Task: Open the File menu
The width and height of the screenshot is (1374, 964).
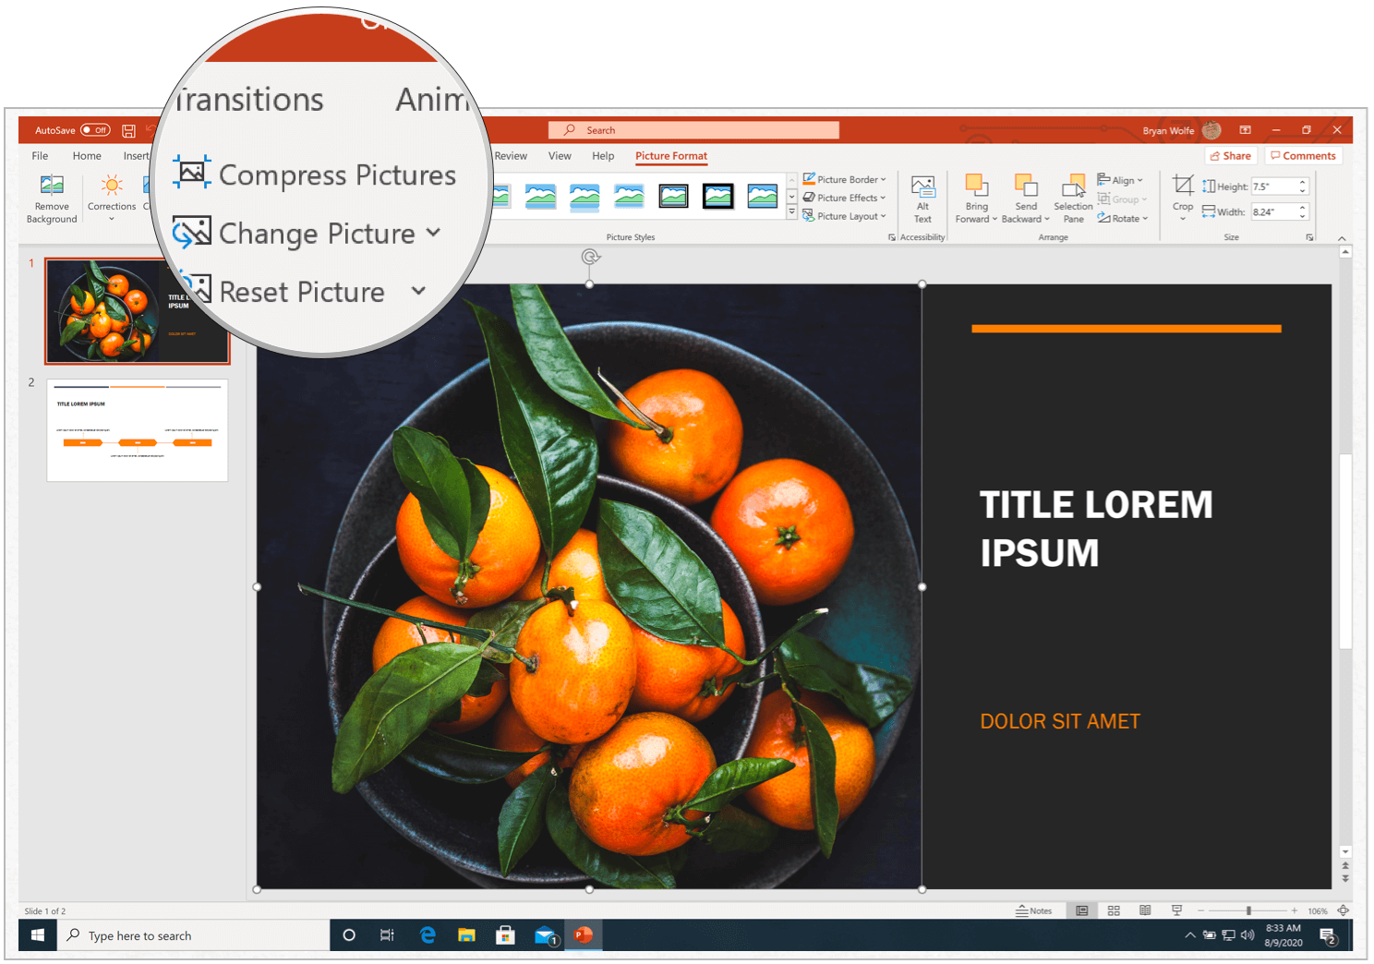Action: (40, 156)
